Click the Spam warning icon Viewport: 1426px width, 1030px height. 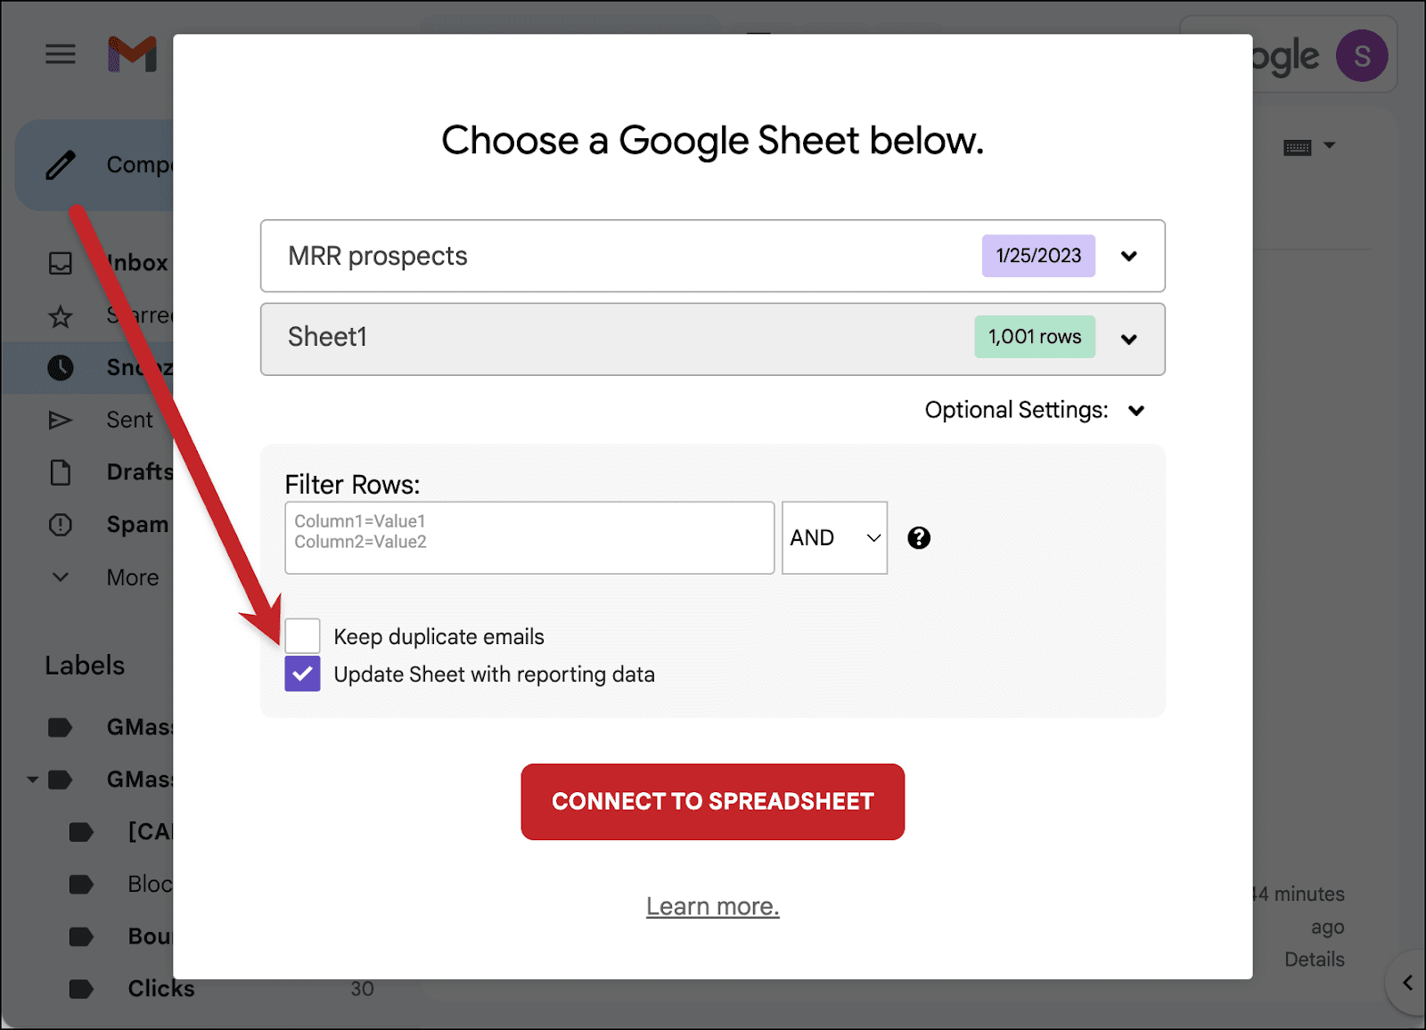click(61, 525)
